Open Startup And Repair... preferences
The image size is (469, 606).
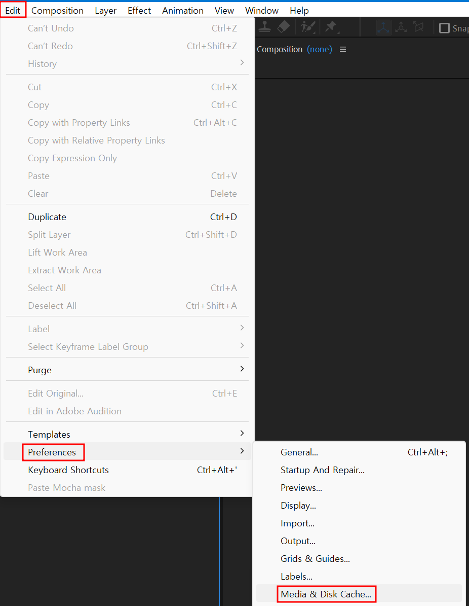click(359, 470)
